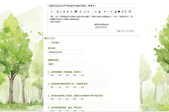169x112 pixels.
Task: Click the 授课教师姓名 input field
Action: [66, 64]
